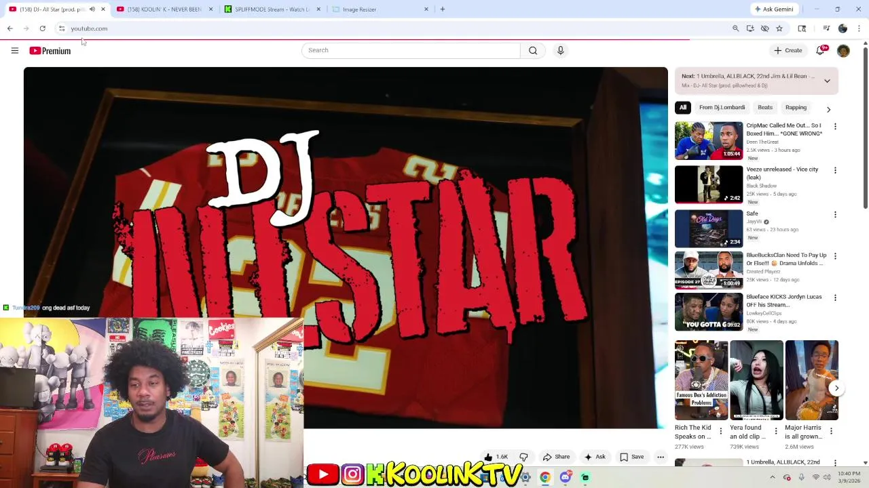Ask about this video

pos(595,457)
